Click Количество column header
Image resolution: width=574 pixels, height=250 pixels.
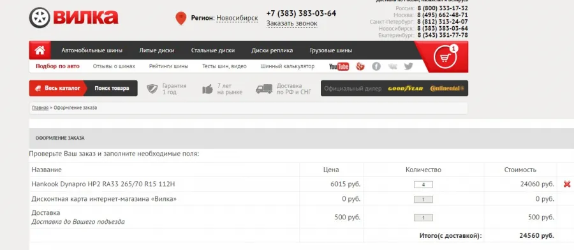pos(423,170)
